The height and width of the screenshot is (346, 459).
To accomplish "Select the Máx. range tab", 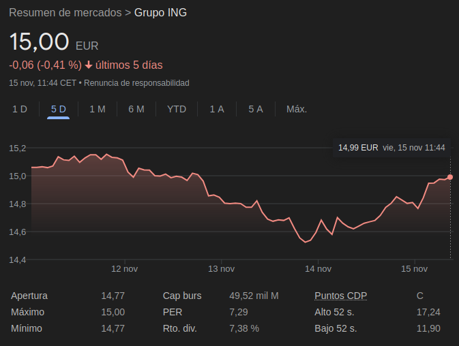I will 297,109.
